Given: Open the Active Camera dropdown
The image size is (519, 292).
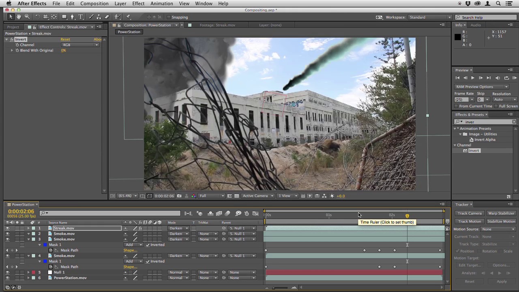Looking at the screenshot, I should click(258, 196).
